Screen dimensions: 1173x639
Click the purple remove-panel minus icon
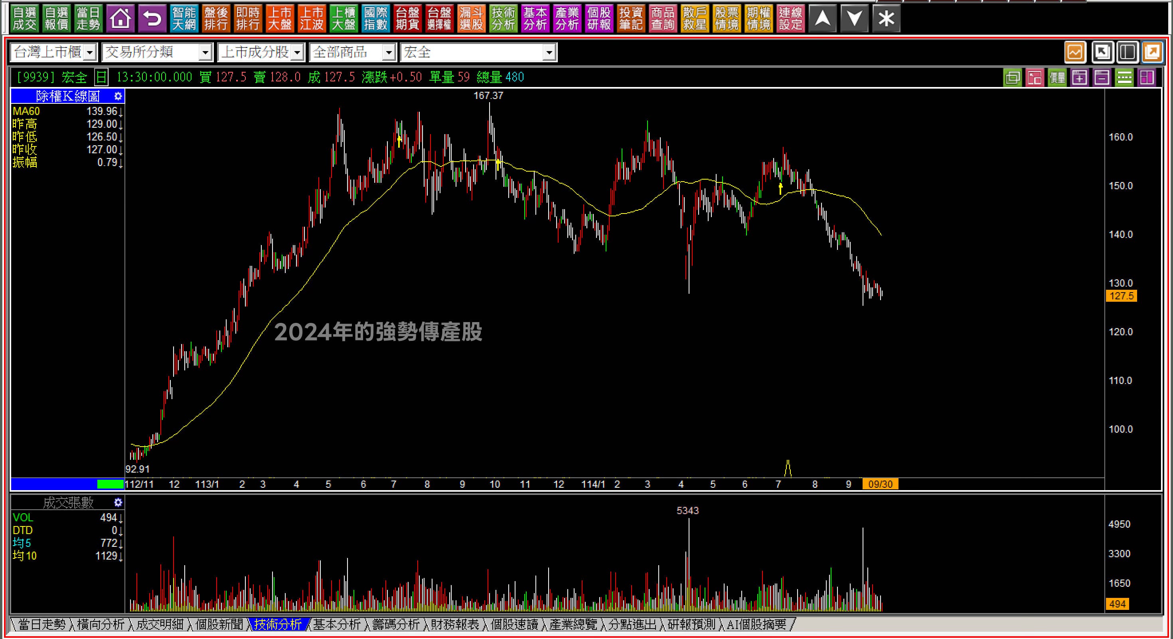coord(1102,77)
